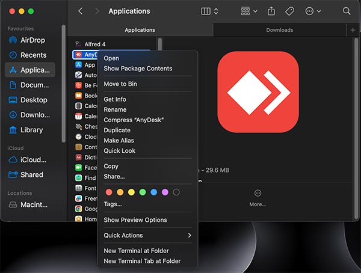
Task: Select the Google Chrome app row
Action: (x=85, y=209)
